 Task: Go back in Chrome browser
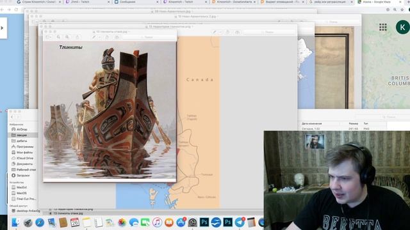click(x=2, y=10)
